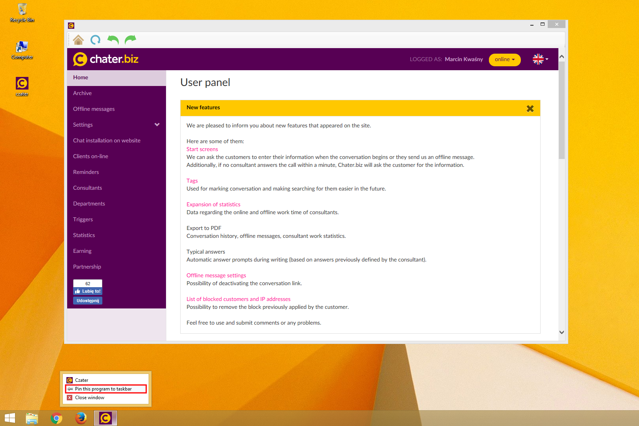
Task: Minimize the Czater window
Action: coord(532,24)
